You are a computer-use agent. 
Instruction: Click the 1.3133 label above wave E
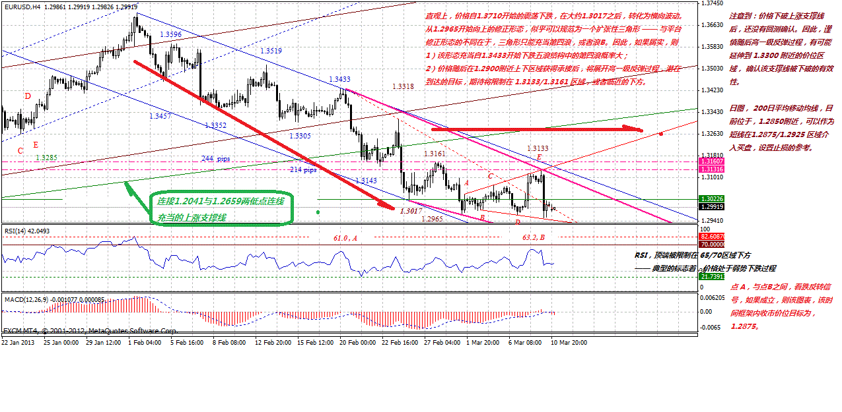click(538, 148)
